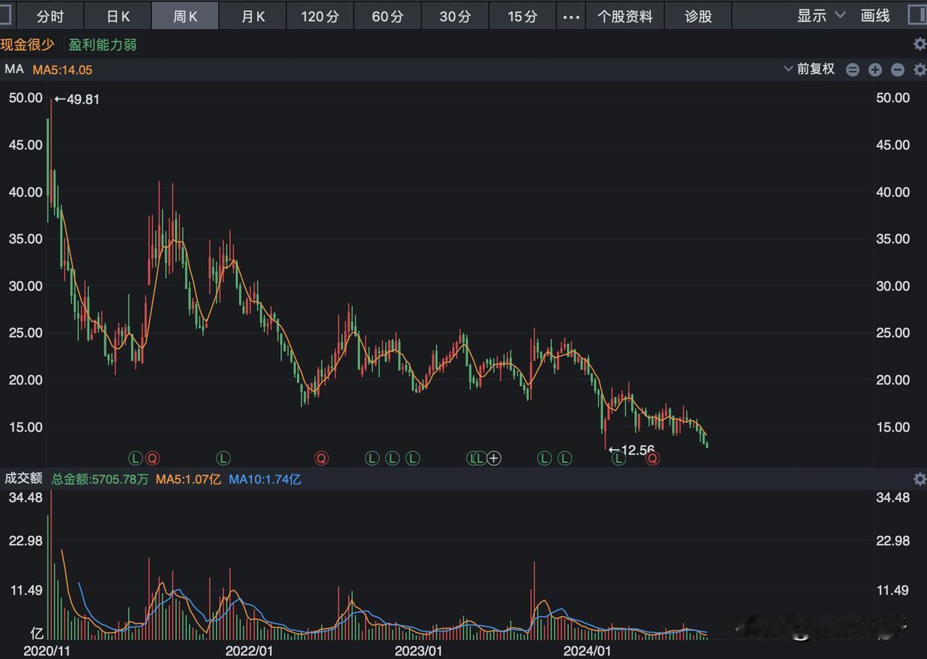Open settings gear in the 现金很少 tag row

tap(920, 44)
